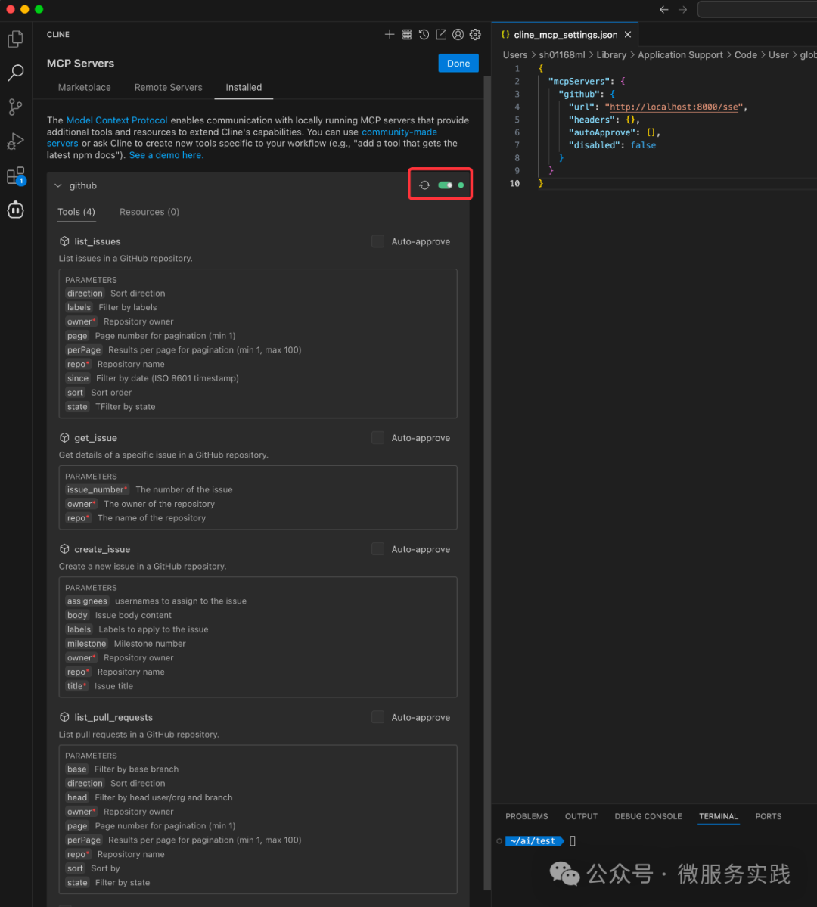Click Library breadcrumb segment

611,55
